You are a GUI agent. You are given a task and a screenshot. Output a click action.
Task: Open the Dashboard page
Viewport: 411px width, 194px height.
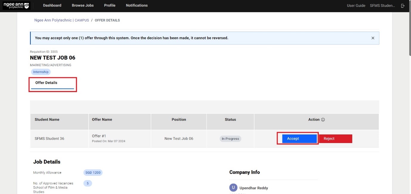[x=52, y=5]
